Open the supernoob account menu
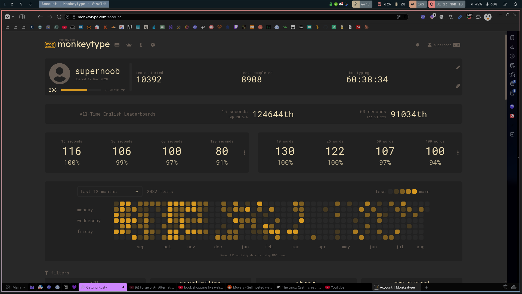Viewport: 522px width, 294px height. pos(443,45)
